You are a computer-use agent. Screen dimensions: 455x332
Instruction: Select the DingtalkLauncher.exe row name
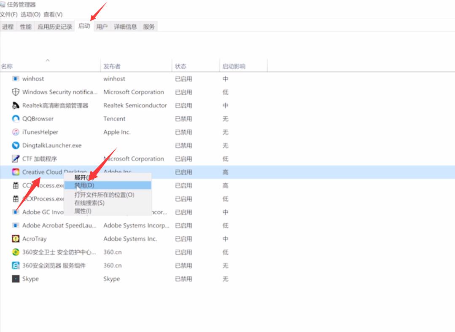pos(52,145)
